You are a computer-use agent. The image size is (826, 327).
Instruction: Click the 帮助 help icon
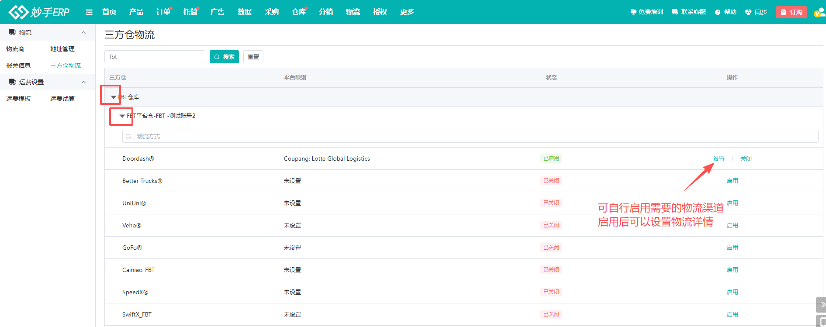pyautogui.click(x=718, y=12)
